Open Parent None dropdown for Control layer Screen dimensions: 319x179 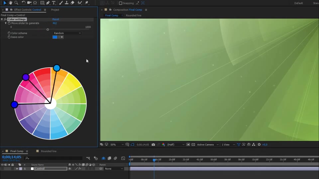coord(114,169)
